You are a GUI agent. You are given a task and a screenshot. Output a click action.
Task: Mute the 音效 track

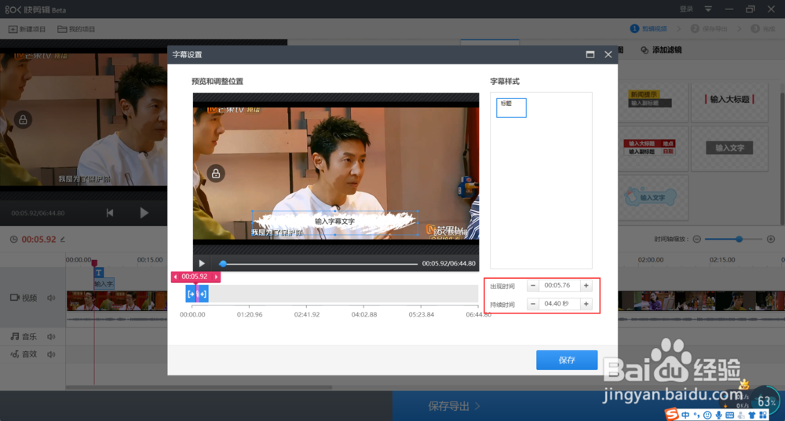pos(50,354)
